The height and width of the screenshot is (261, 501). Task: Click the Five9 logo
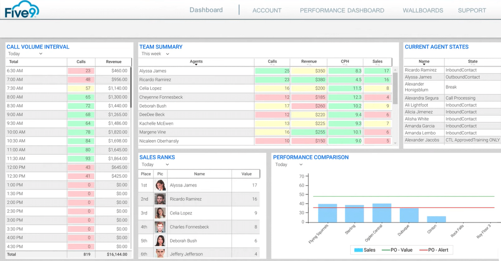22,10
